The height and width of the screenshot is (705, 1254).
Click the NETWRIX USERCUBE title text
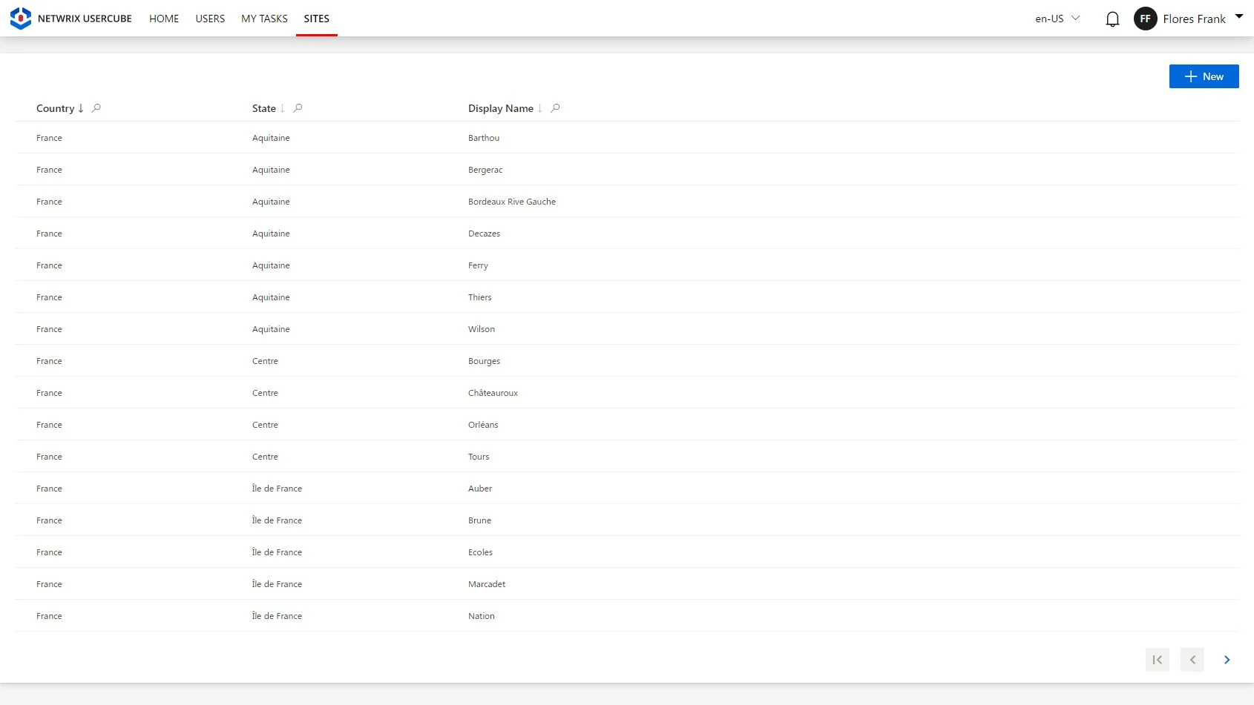[85, 19]
